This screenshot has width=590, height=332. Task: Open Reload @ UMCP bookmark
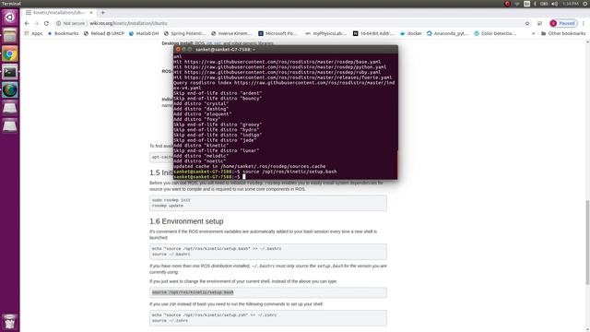point(104,33)
